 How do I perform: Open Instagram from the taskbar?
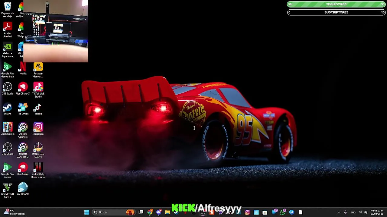[247, 212]
